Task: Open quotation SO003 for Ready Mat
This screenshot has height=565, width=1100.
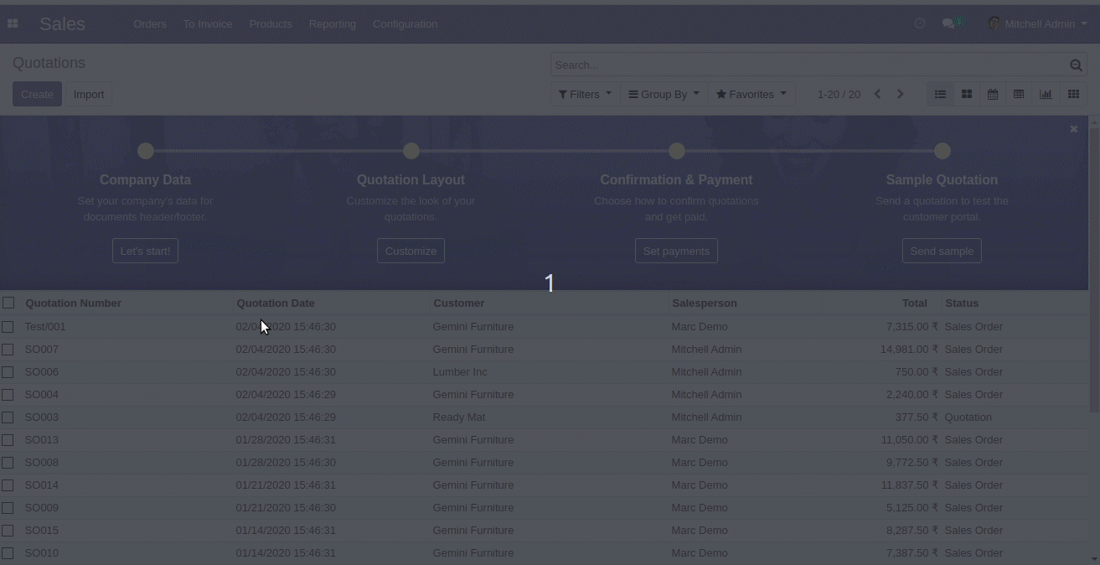Action: (x=545, y=417)
